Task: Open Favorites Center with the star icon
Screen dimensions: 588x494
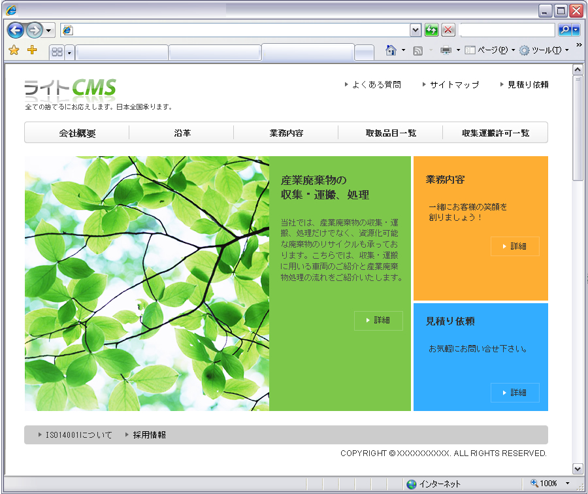Action: tap(14, 50)
